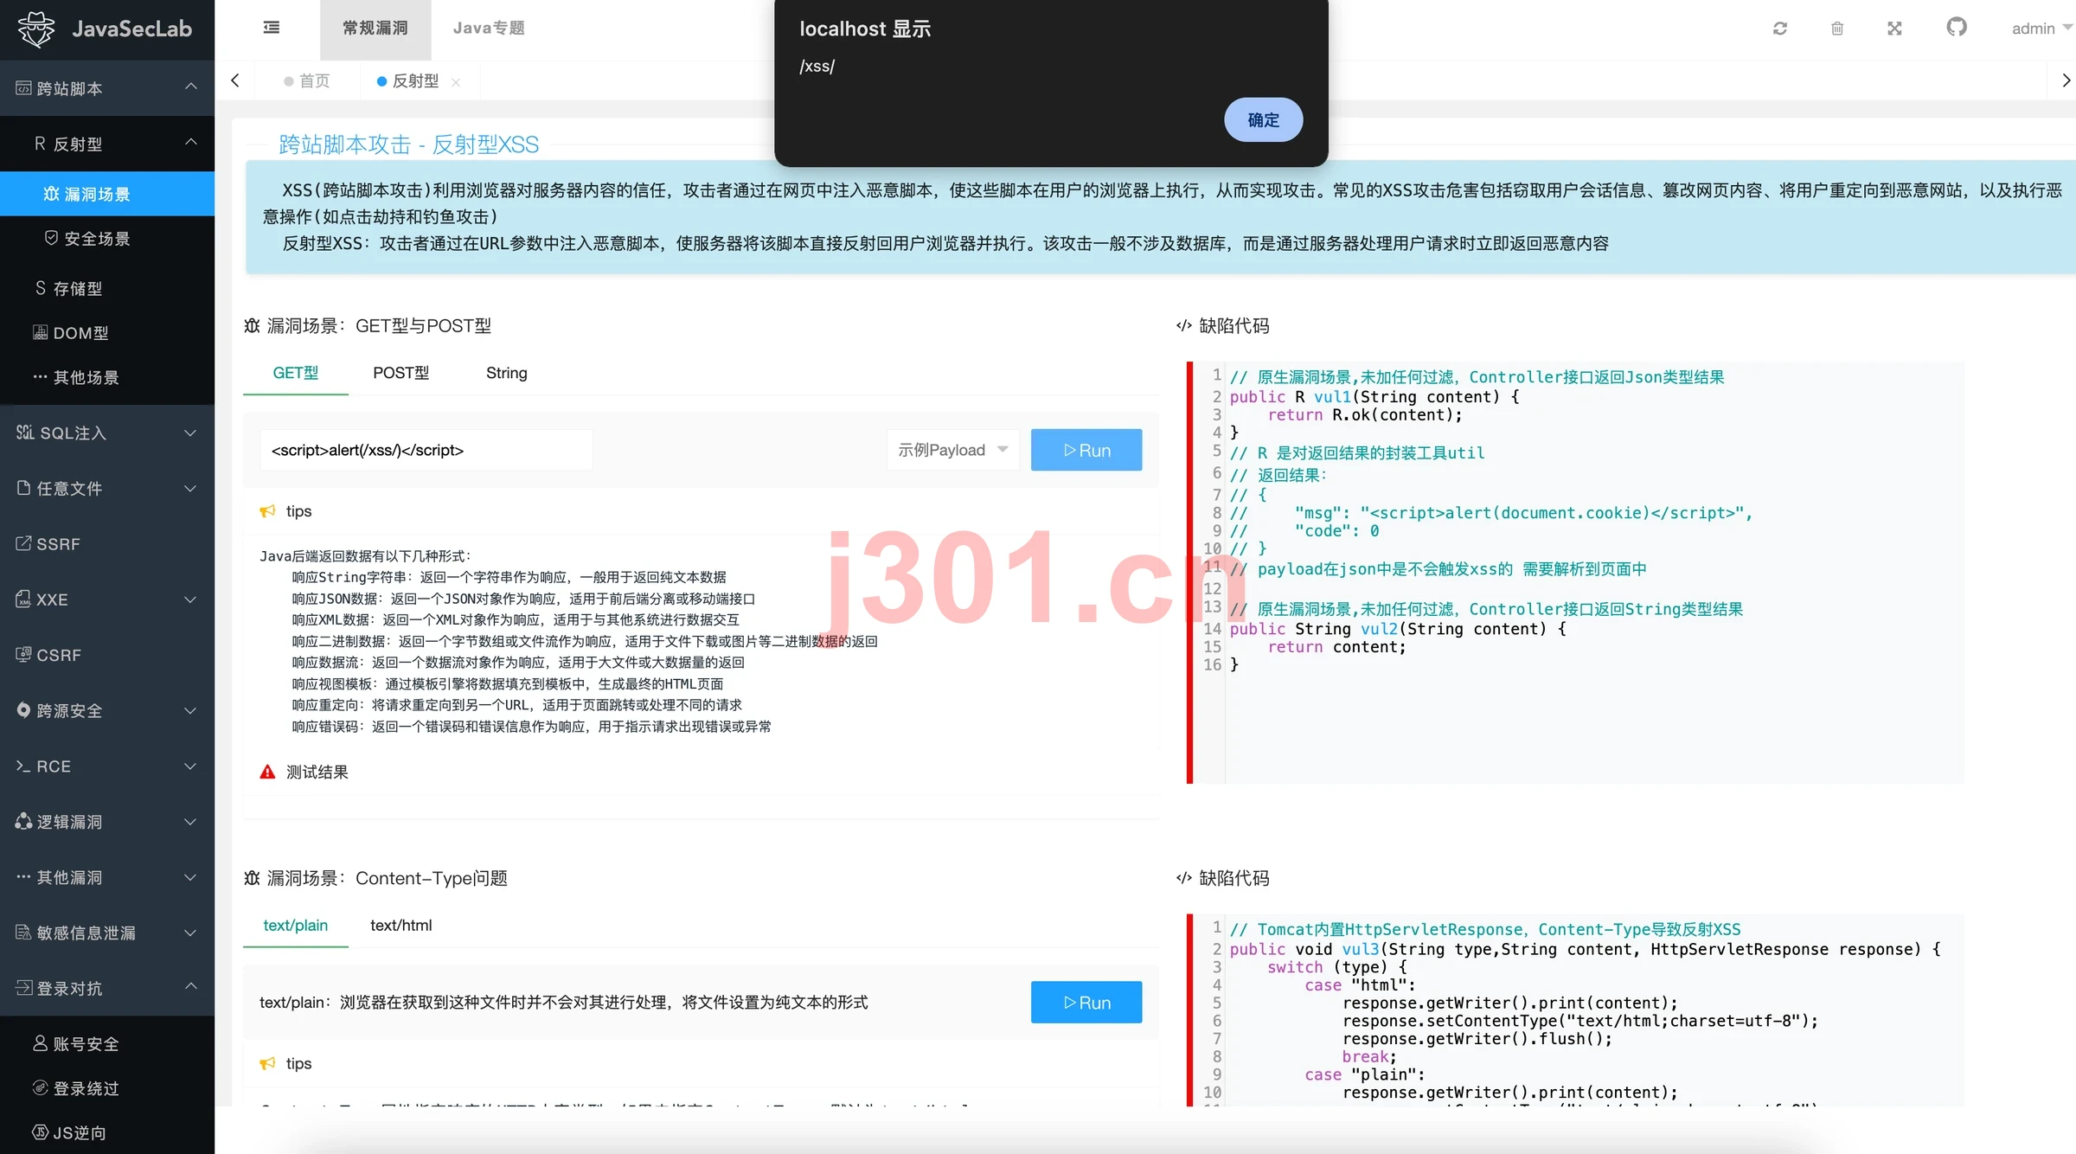Collapse the 跨站脚本 menu chevron
The image size is (2076, 1154).
190,87
